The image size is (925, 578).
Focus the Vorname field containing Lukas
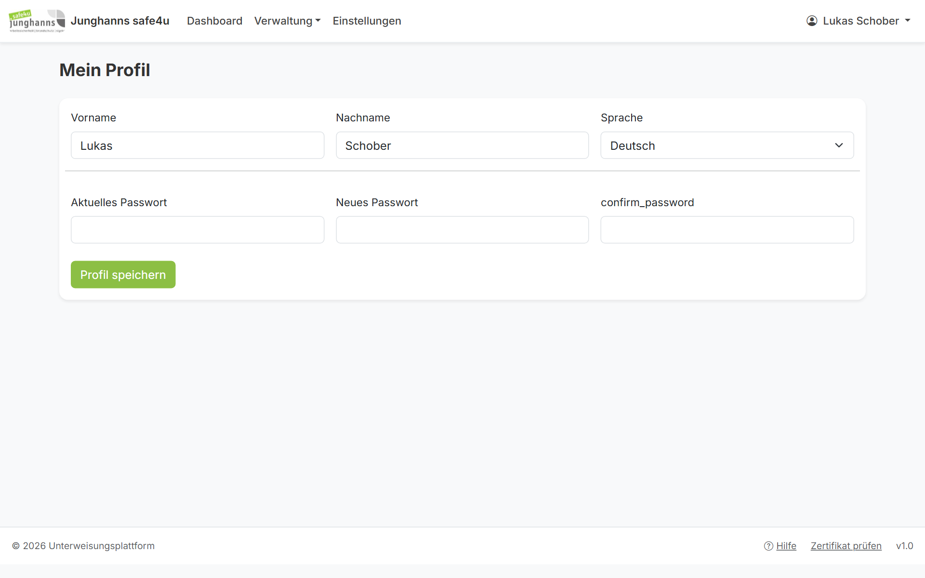point(198,145)
